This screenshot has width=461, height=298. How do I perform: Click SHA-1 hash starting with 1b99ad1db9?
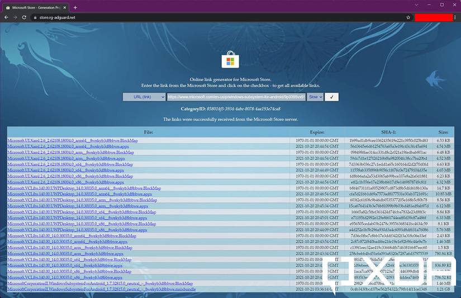(388, 141)
